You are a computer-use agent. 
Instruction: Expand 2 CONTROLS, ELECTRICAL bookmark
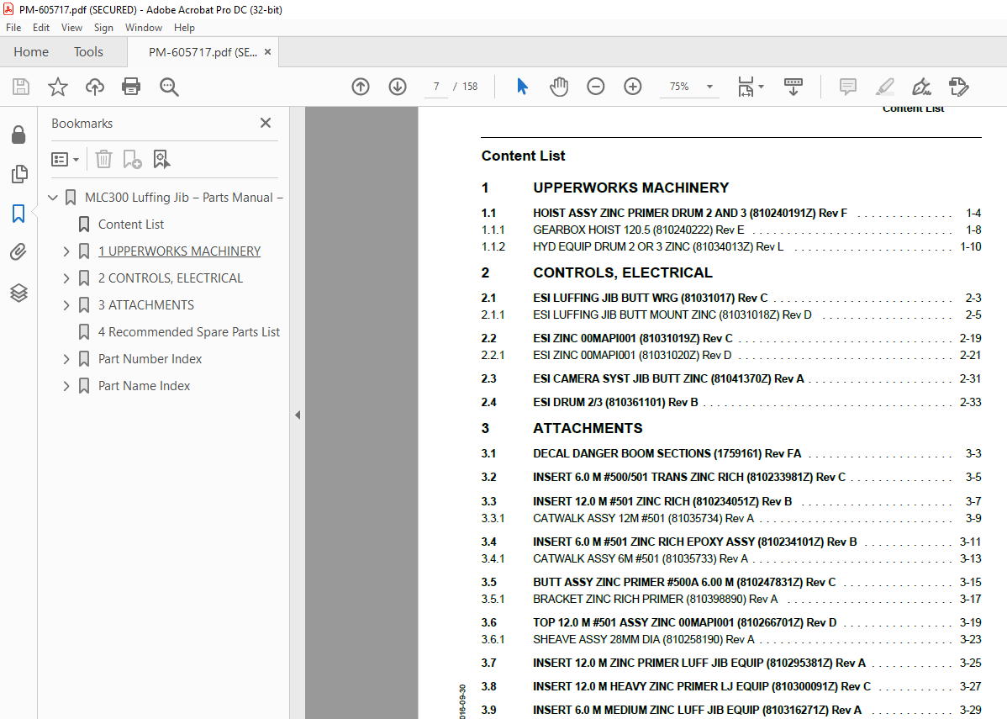click(66, 278)
